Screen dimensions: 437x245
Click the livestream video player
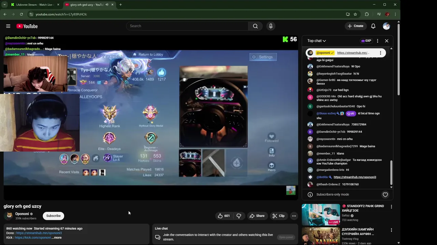coord(151,117)
